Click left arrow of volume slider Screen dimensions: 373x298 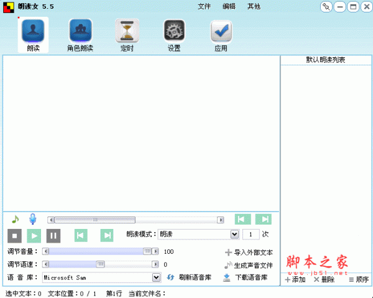click(x=45, y=251)
